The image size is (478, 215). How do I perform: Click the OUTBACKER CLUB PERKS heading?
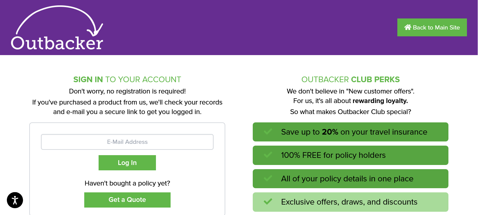click(350, 80)
